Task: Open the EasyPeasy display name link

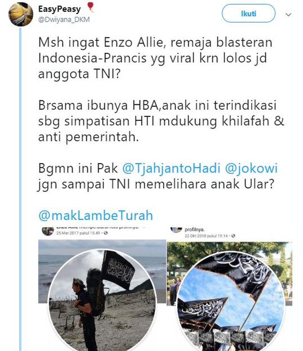Action: (x=59, y=9)
